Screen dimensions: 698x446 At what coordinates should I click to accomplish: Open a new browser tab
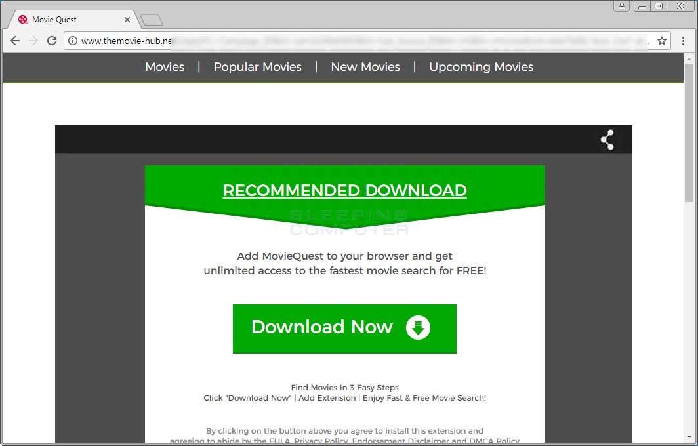tap(152, 20)
